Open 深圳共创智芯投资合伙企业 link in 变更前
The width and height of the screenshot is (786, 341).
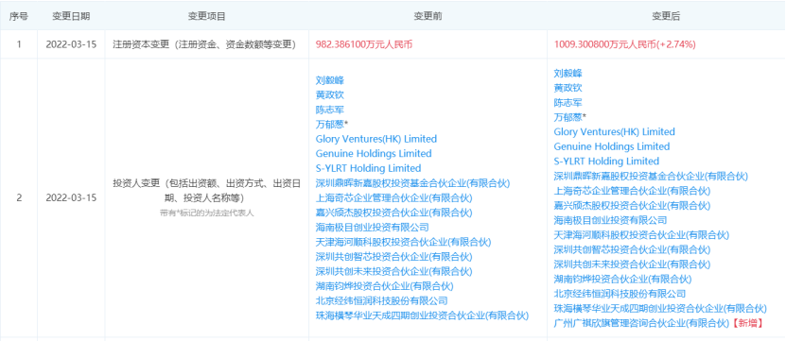coord(394,257)
